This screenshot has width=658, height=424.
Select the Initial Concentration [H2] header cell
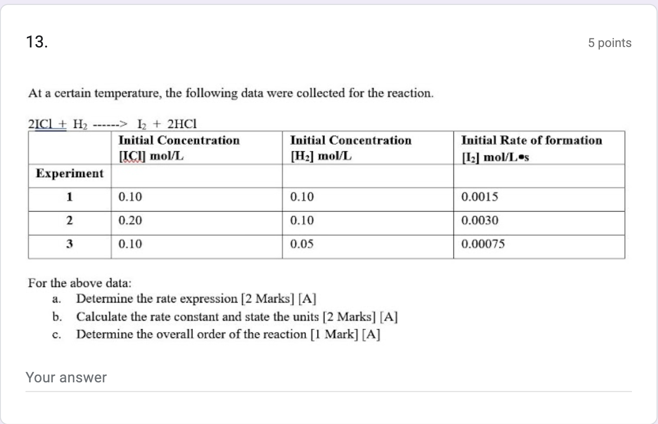click(x=350, y=148)
